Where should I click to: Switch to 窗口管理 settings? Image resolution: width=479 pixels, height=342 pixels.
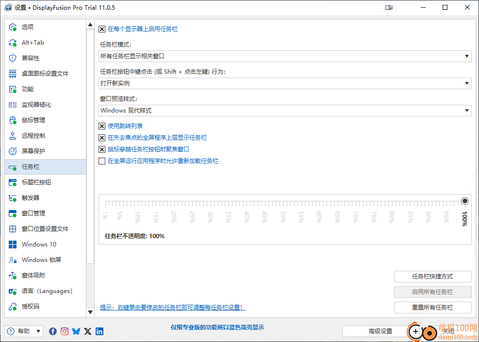click(46, 213)
